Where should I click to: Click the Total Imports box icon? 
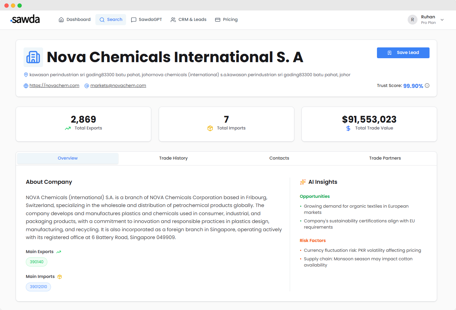click(210, 128)
